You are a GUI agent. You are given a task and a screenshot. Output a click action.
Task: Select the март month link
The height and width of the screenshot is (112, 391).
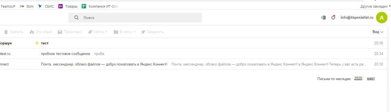[x=371, y=78]
